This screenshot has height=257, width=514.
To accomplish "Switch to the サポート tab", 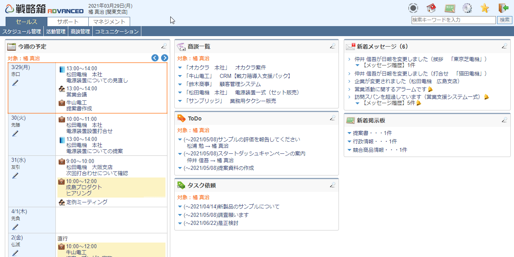I will tap(67, 22).
